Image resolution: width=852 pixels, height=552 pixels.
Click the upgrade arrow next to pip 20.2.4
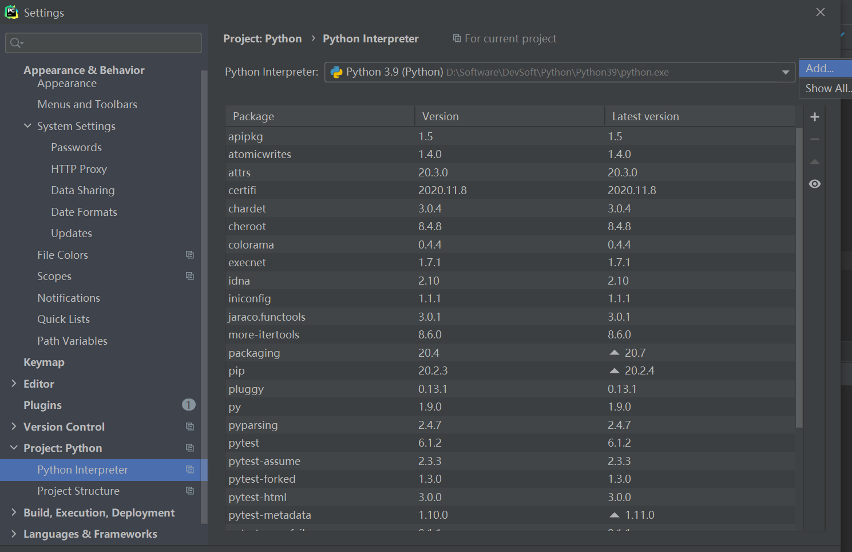[x=615, y=371]
